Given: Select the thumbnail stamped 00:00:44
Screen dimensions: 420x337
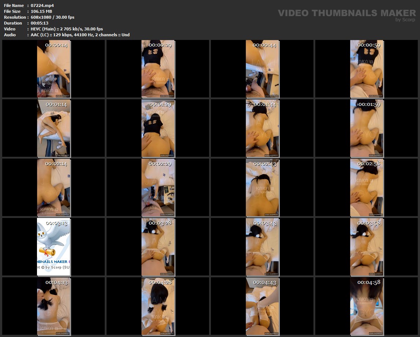Looking at the screenshot, I should [262, 69].
